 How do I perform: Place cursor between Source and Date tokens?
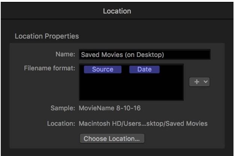coord(126,70)
